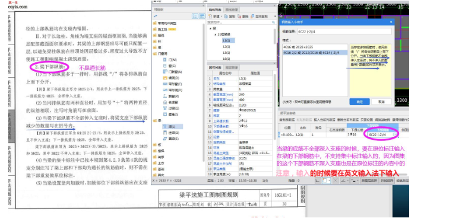Click 取消 in the rebar input helper dialog
The image size is (449, 218).
point(381,102)
